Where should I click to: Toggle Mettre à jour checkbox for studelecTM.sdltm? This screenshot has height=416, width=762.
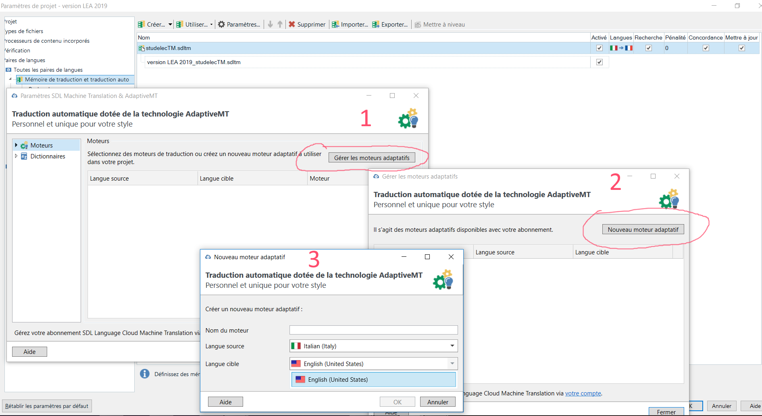[742, 48]
